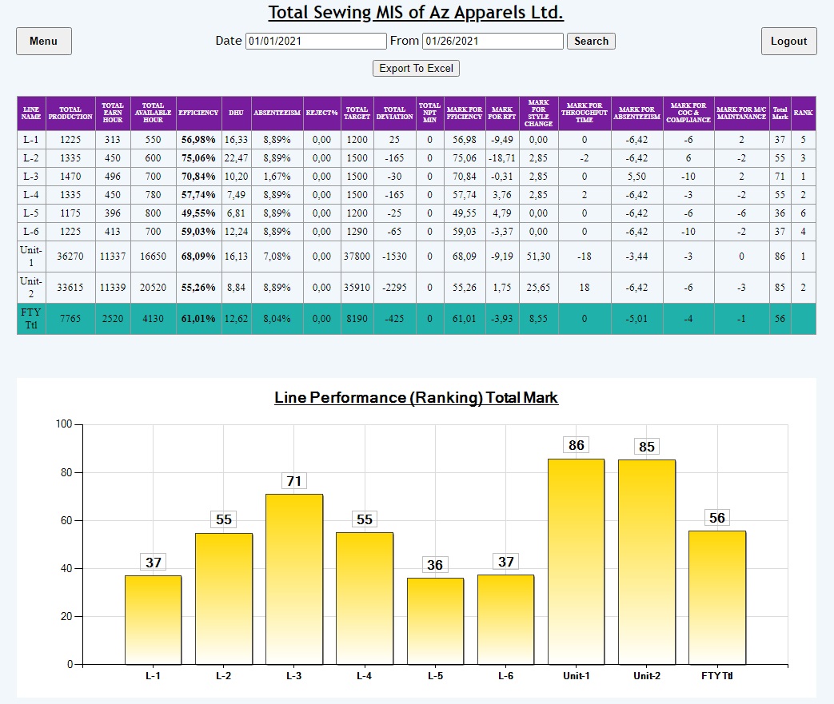Click FTY Ttl efficiency 61,01%
The image size is (834, 704).
click(198, 319)
